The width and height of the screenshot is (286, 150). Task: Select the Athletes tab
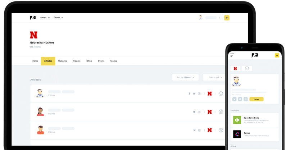(48, 61)
